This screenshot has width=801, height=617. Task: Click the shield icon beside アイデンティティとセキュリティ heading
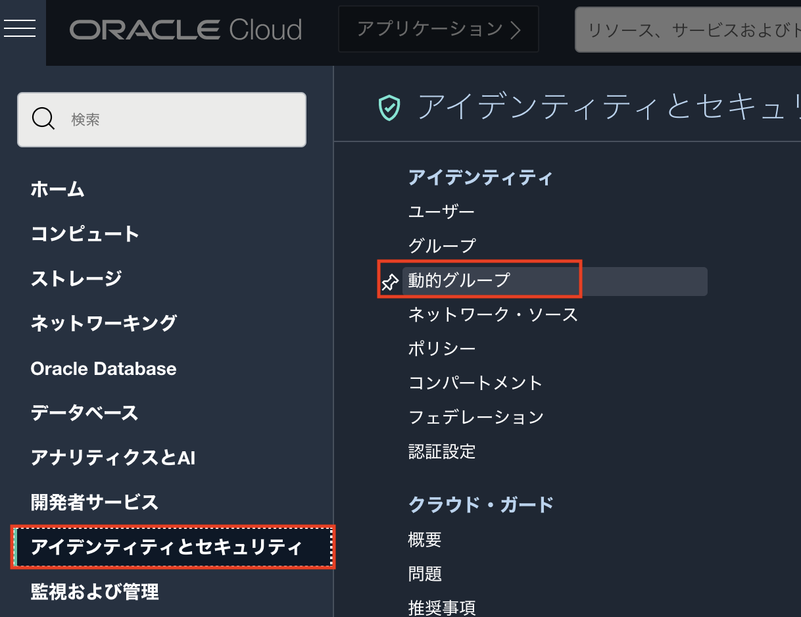[x=389, y=107]
